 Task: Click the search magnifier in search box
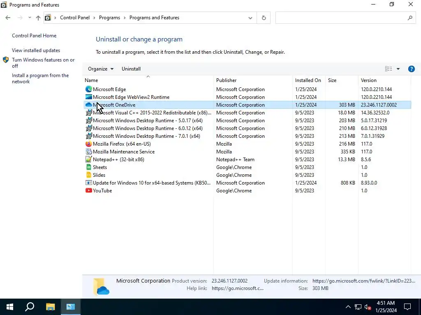[x=410, y=18]
